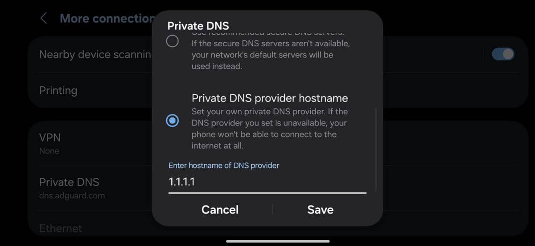Open the Ethernet settings entry
Image resolution: width=535 pixels, height=246 pixels.
pyautogui.click(x=61, y=229)
